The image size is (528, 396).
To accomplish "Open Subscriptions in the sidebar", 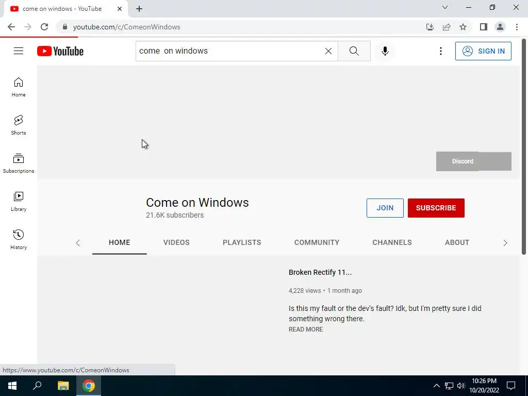I will (19, 163).
